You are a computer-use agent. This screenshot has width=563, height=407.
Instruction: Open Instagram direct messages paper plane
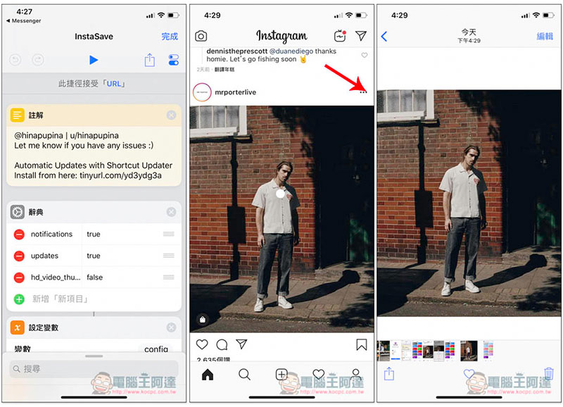point(361,36)
